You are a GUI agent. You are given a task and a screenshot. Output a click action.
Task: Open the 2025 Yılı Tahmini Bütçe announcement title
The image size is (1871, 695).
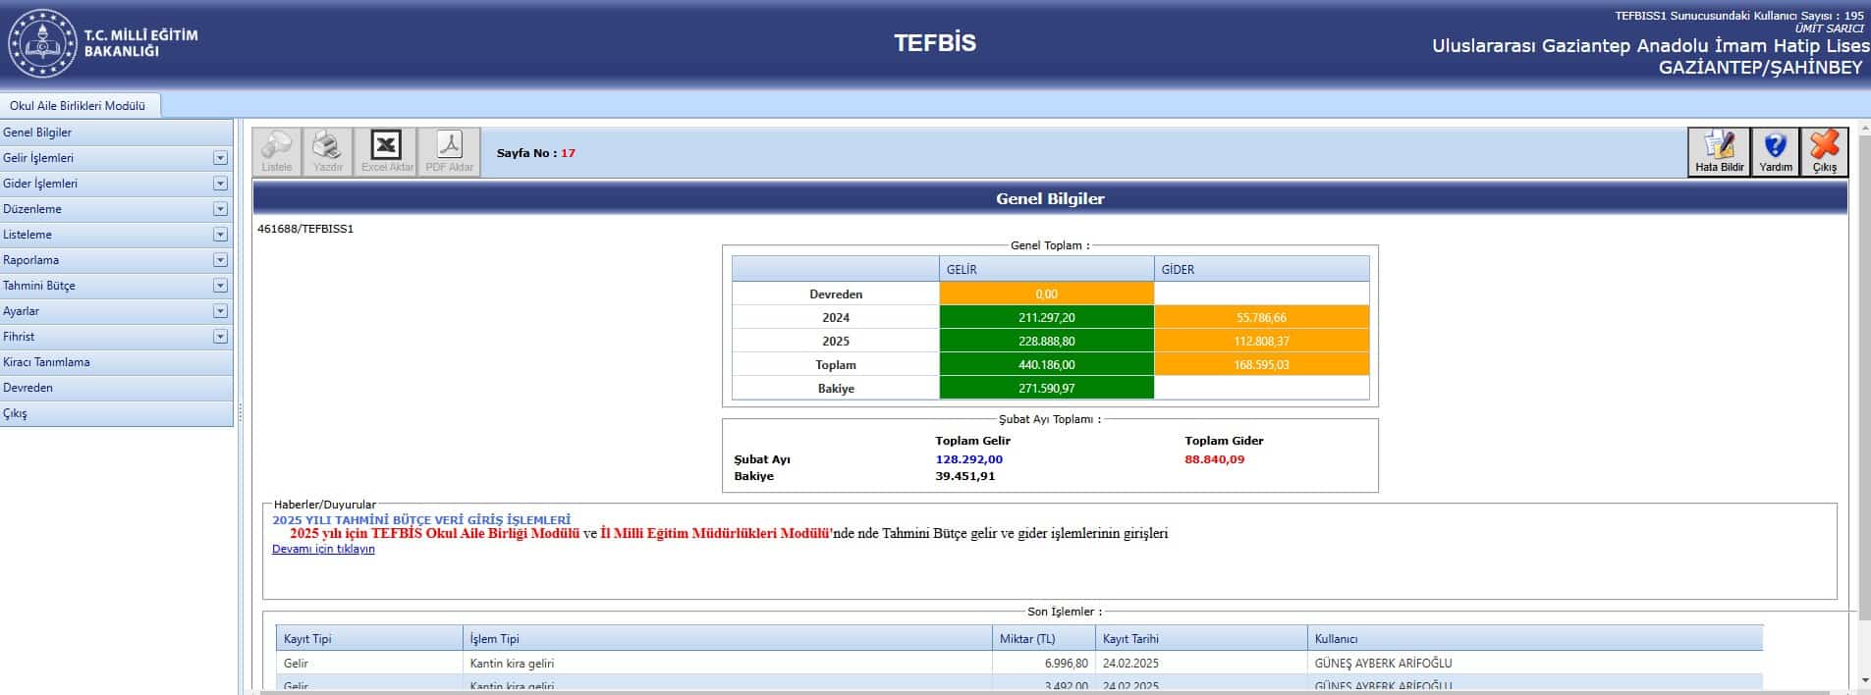tap(421, 519)
